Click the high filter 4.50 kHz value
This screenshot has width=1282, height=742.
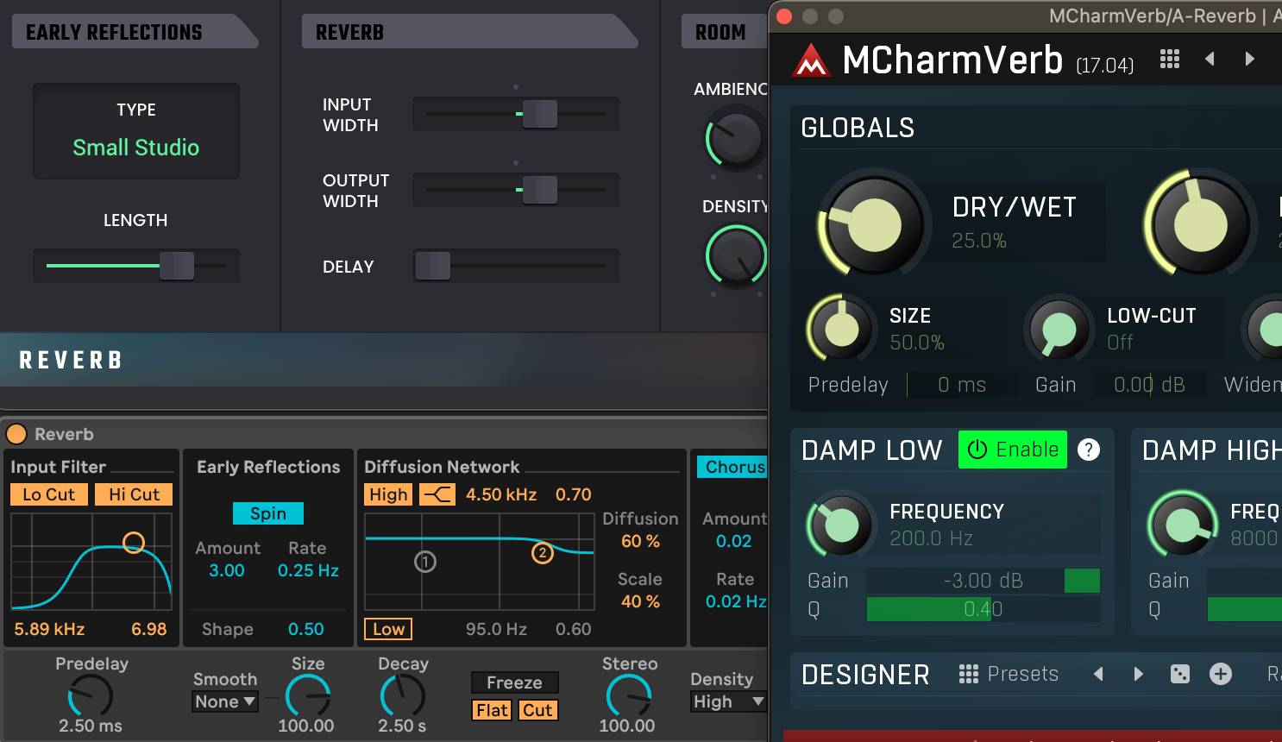point(501,494)
